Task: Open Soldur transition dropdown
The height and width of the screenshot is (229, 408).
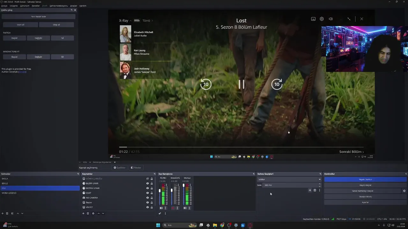Action: coord(289,179)
